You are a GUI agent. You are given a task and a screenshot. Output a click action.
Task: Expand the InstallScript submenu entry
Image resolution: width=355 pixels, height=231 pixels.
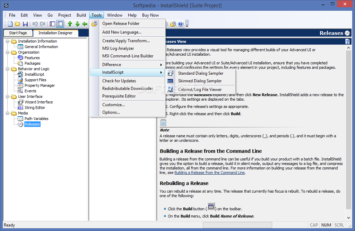pos(127,72)
